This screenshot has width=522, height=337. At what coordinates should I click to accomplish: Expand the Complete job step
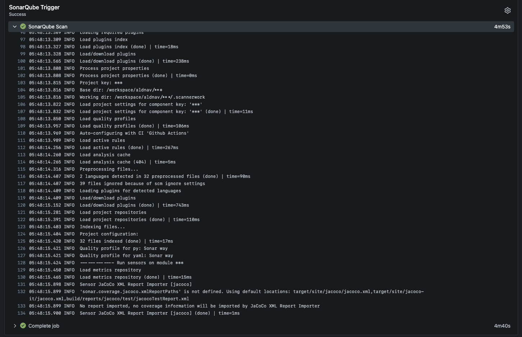click(x=15, y=326)
